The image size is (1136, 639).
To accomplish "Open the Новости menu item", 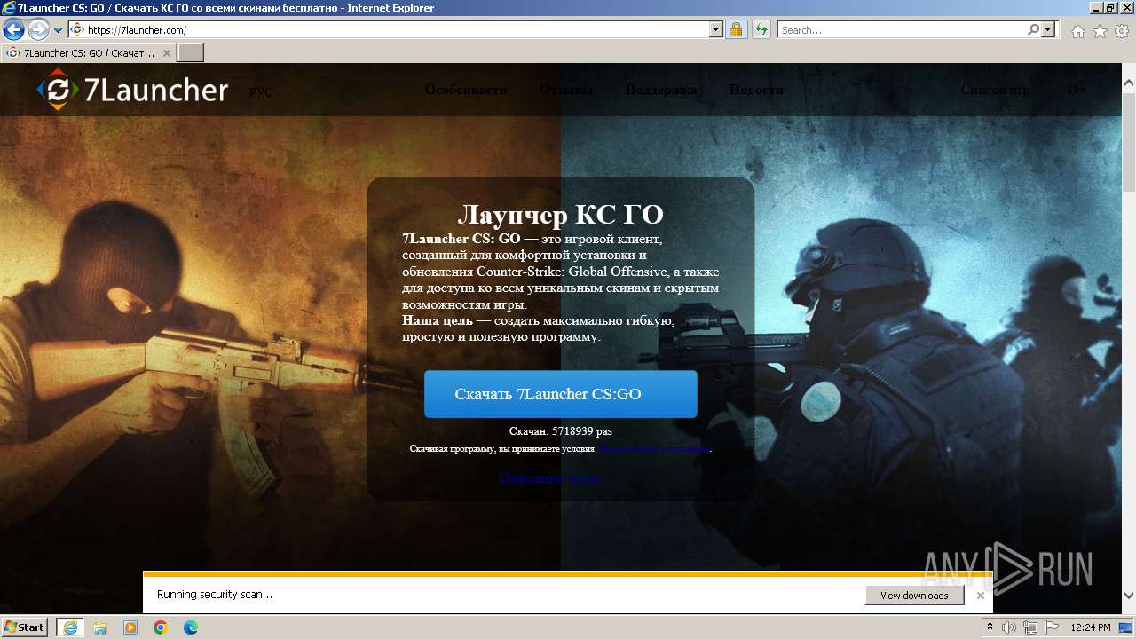I will tap(756, 90).
